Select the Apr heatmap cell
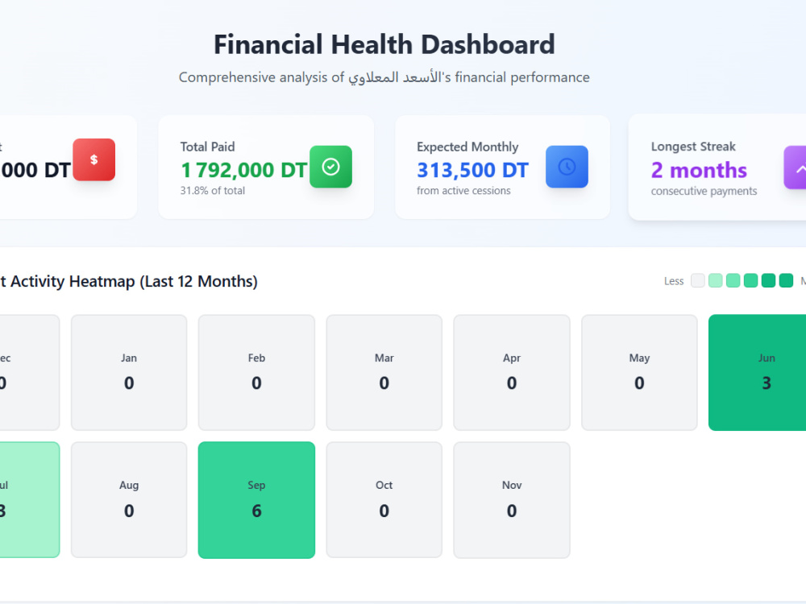 coord(512,372)
